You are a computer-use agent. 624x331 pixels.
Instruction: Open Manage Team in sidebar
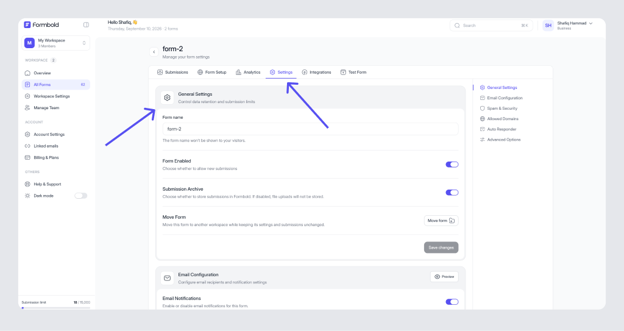point(55,107)
